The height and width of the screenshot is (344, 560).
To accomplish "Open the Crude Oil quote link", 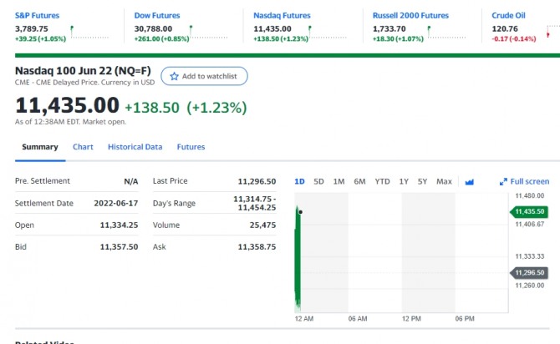I will tap(508, 15).
